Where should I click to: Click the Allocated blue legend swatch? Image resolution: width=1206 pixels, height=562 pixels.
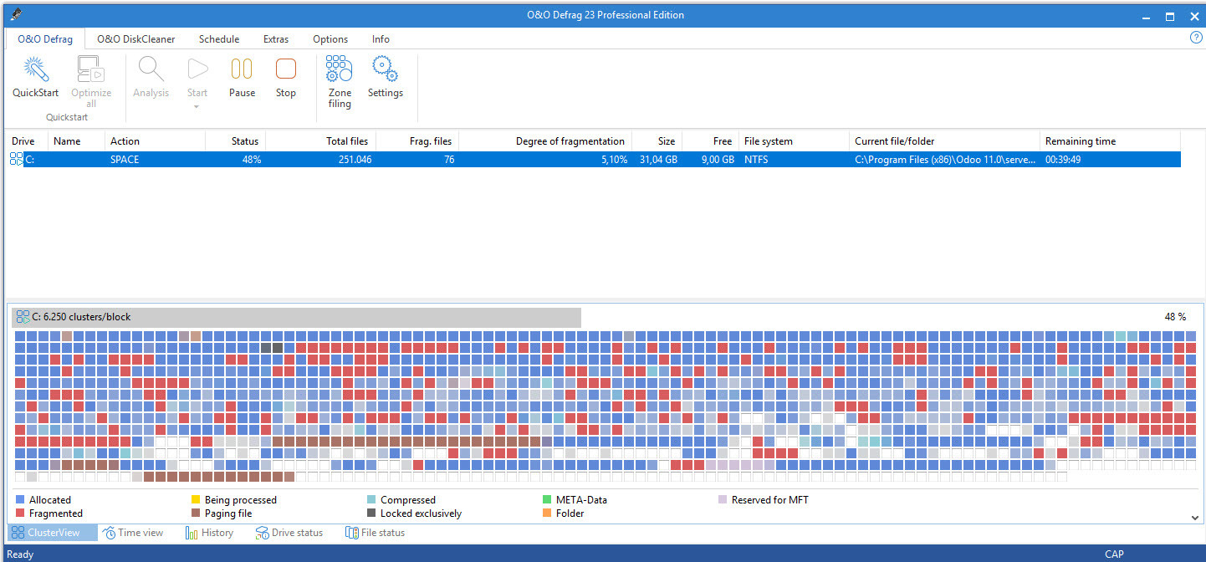pos(20,500)
